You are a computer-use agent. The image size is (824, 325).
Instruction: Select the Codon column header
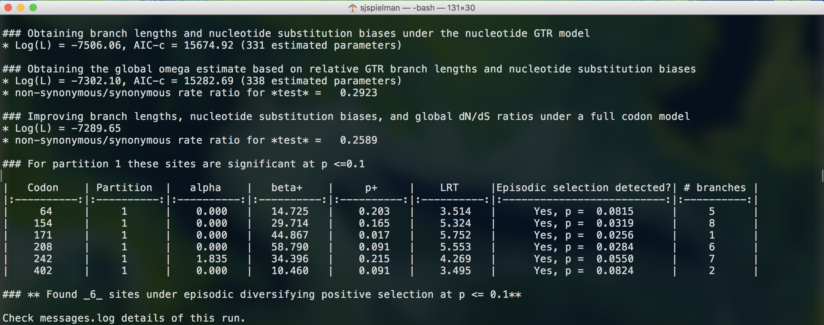[x=43, y=188]
